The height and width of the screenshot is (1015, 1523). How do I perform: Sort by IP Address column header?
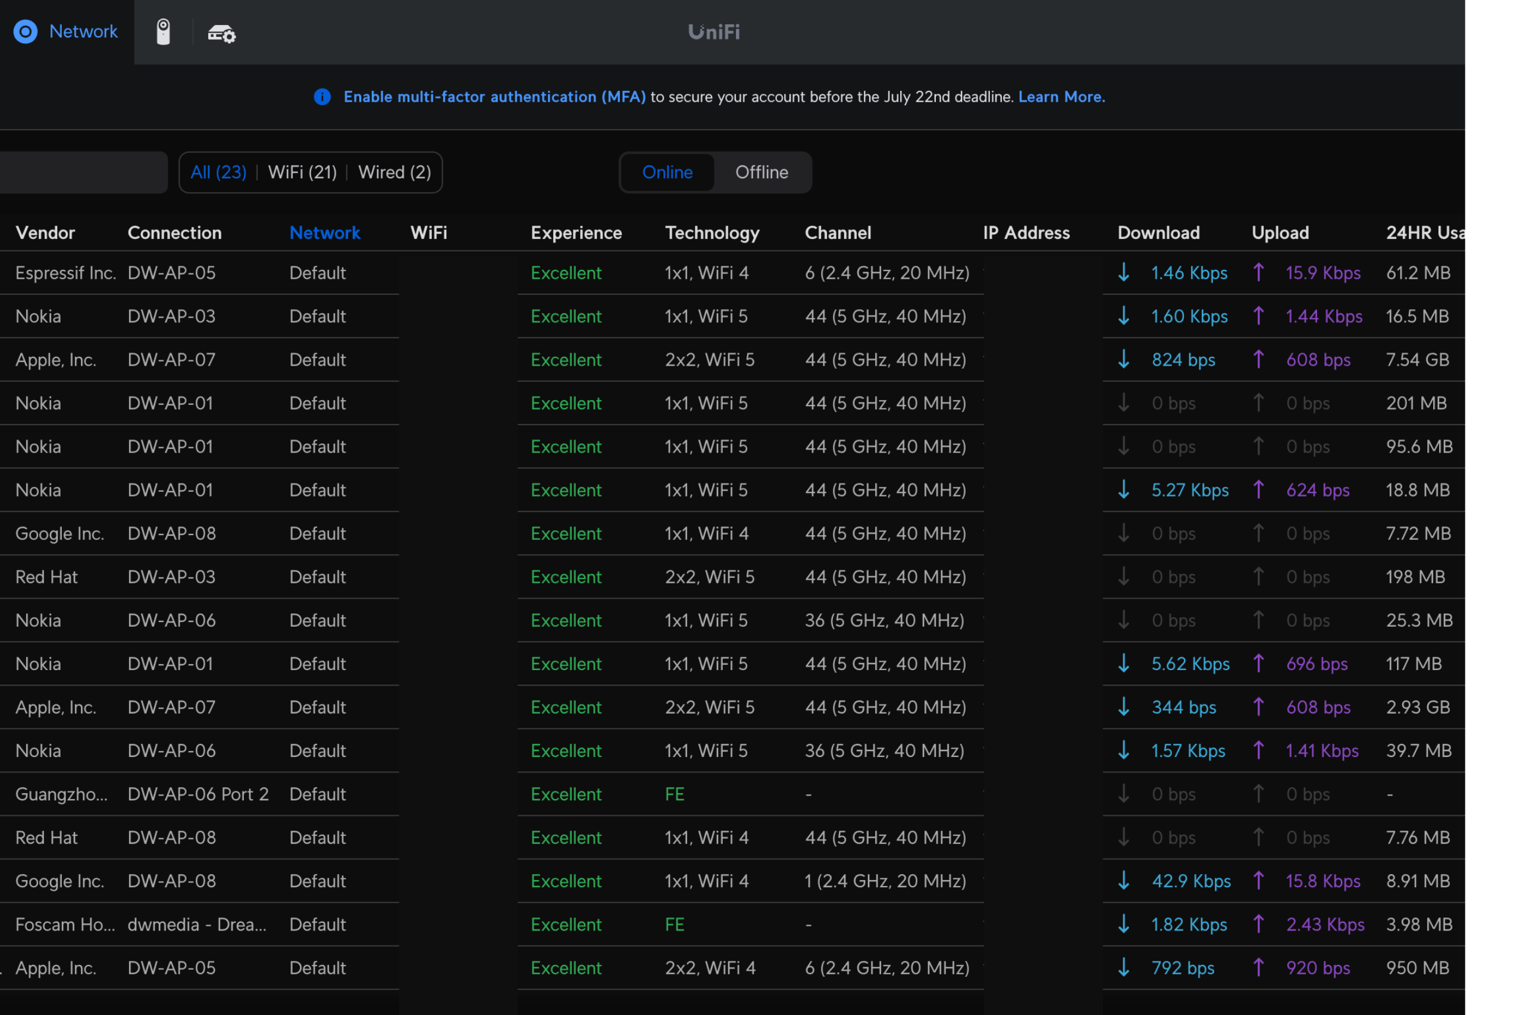pyautogui.click(x=1026, y=232)
